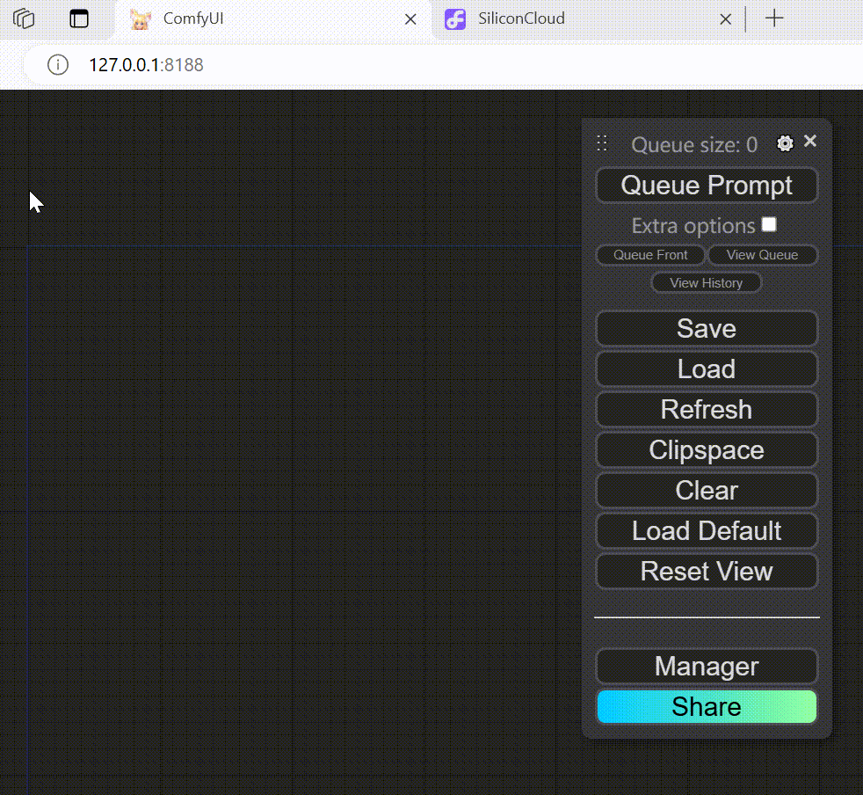Open the Manager menu
Screen dimensions: 863x795
click(707, 667)
